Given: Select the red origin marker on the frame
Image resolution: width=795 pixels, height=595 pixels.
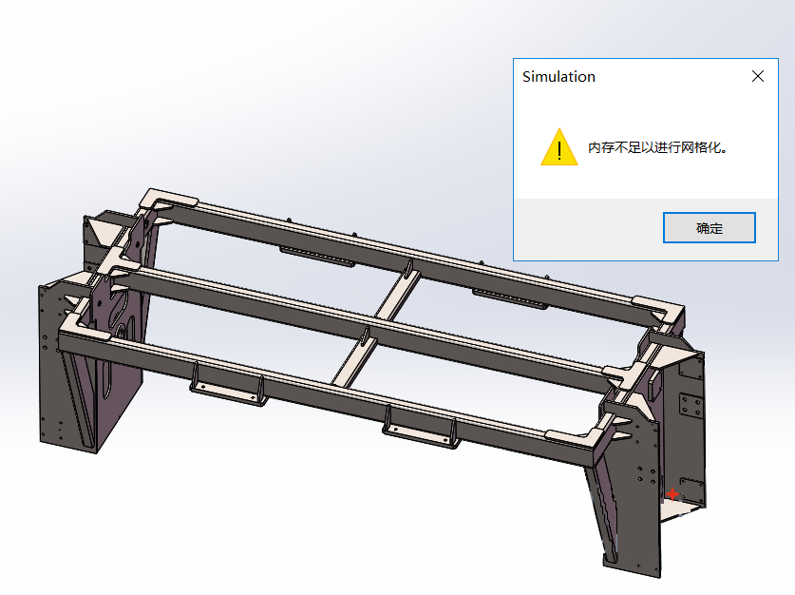Looking at the screenshot, I should [x=672, y=493].
